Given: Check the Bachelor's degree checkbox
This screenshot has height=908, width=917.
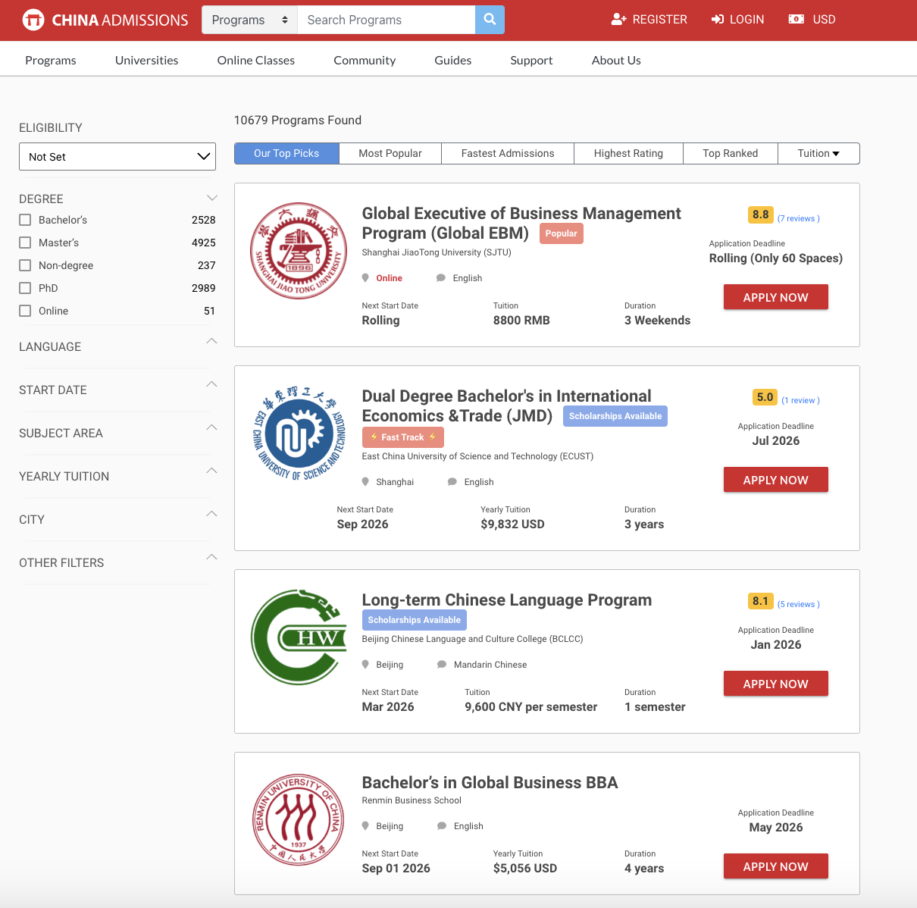Looking at the screenshot, I should click(x=25, y=220).
